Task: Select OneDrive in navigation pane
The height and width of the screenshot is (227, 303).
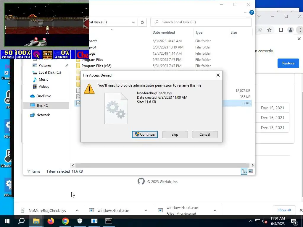Action: [x=43, y=96]
